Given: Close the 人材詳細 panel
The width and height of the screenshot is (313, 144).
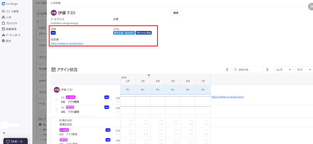Looking at the screenshot, I should coord(311,7).
